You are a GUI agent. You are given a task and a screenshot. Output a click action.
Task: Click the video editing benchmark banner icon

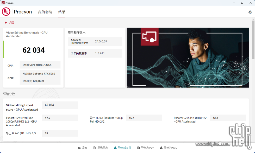[150, 37]
